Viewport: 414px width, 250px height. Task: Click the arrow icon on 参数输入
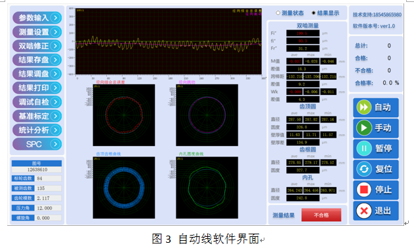click(56, 18)
